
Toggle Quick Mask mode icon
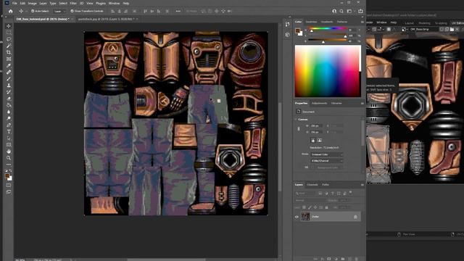point(9,186)
